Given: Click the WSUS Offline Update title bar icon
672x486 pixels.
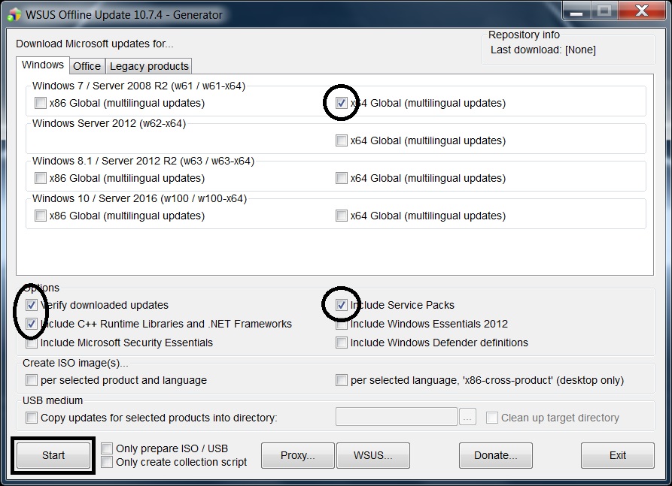Looking at the screenshot, I should point(14,14).
